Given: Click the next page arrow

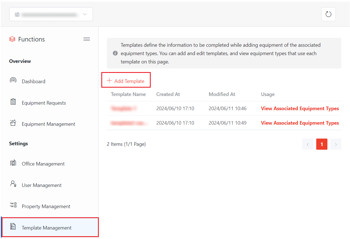Looking at the screenshot, I should coord(335,144).
